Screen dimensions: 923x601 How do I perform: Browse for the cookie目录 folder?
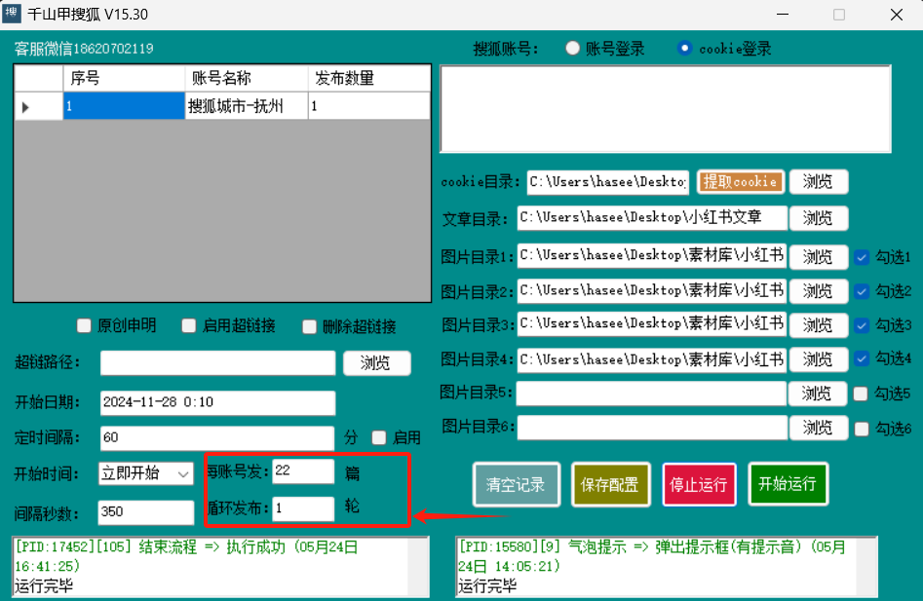(818, 182)
